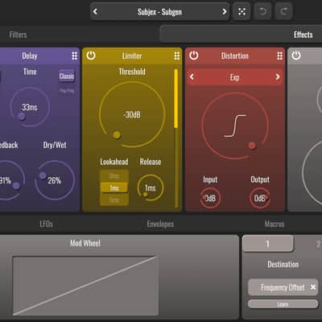Click the redo arrow icon
Image resolution: width=322 pixels, height=322 pixels.
coord(283,11)
